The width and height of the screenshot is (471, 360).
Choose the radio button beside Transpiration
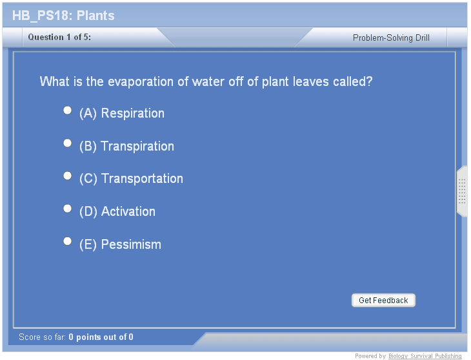click(x=67, y=143)
